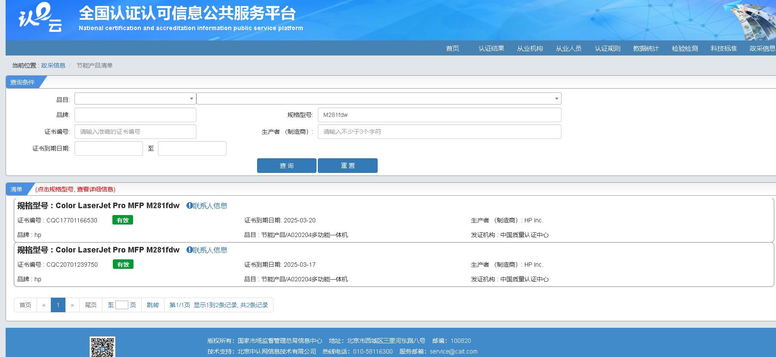Click the 品牌 input field
Screen dimensions: 776x357
coord(135,115)
